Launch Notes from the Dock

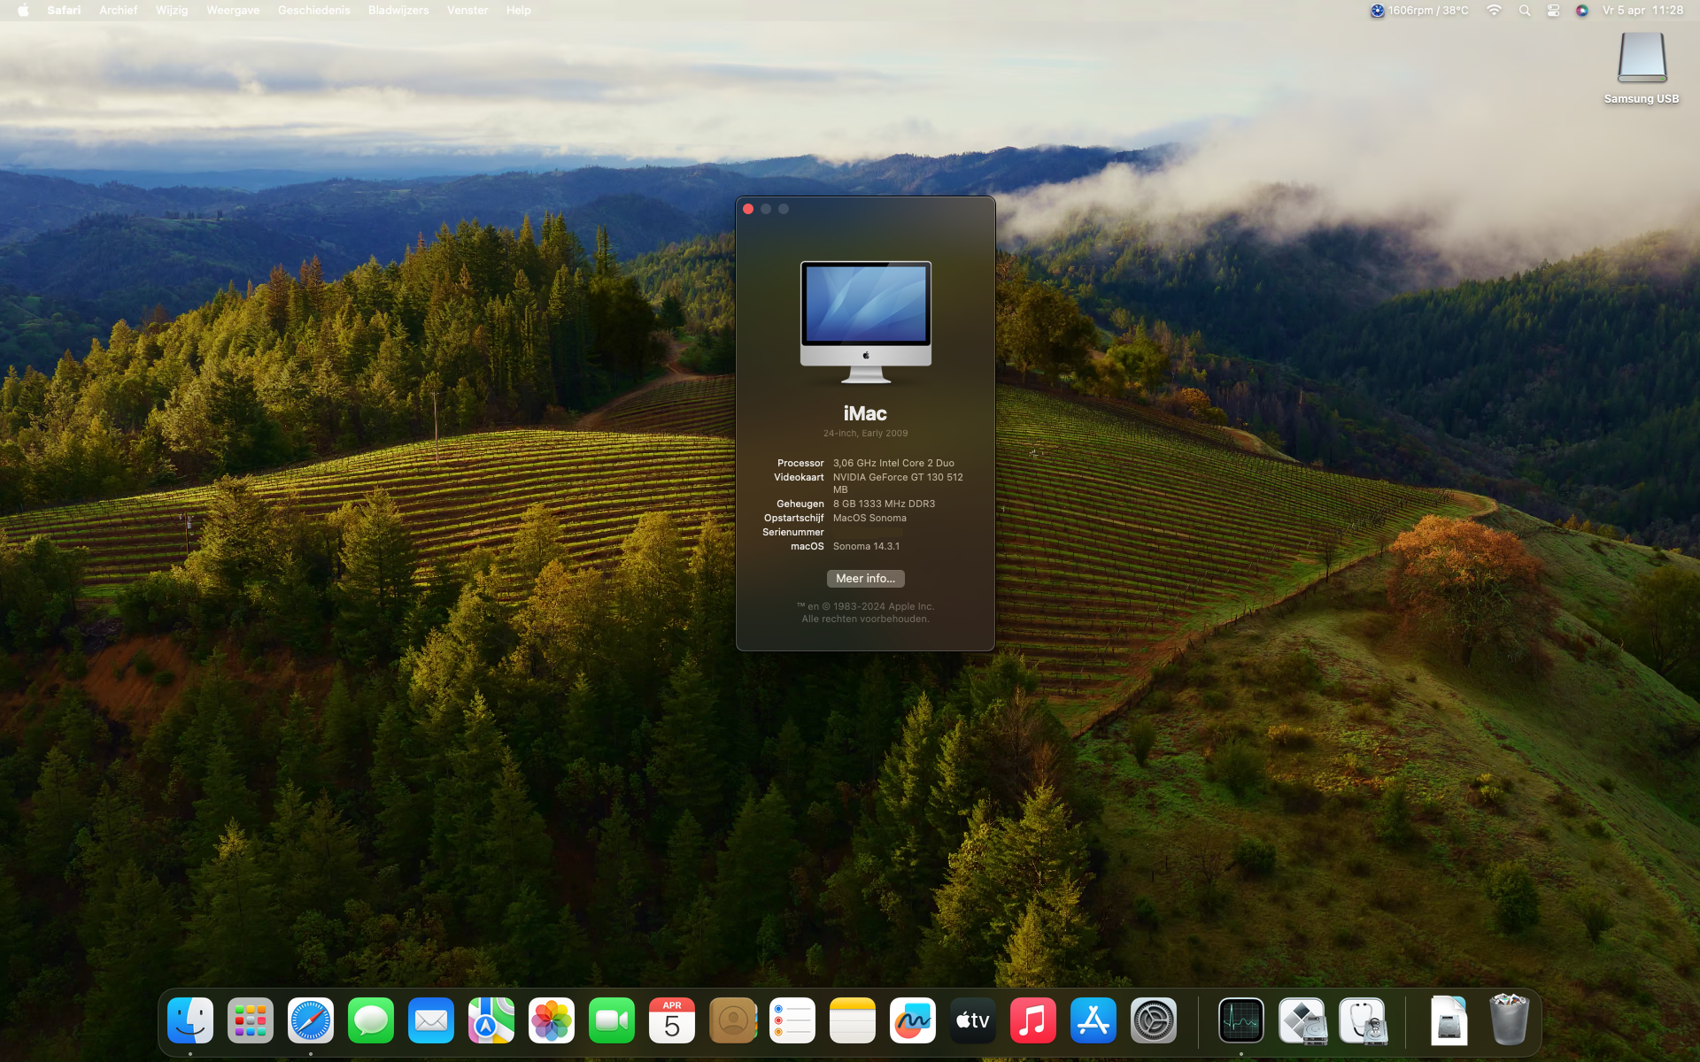click(853, 1020)
